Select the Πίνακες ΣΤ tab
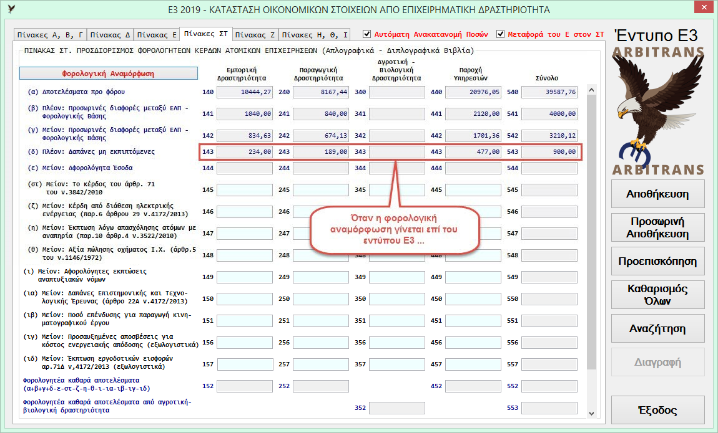Image resolution: width=718 pixels, height=433 pixels. coord(205,34)
